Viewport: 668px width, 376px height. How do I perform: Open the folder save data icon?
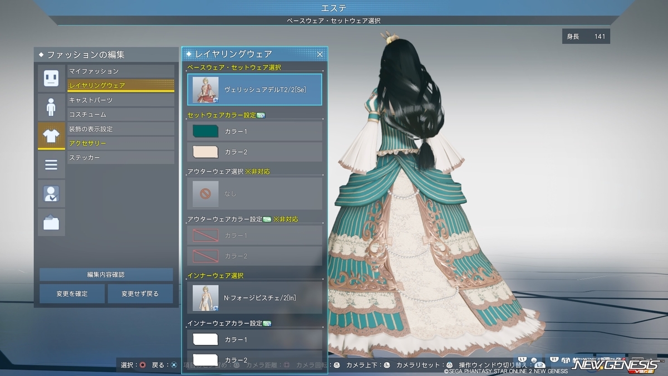point(51,223)
